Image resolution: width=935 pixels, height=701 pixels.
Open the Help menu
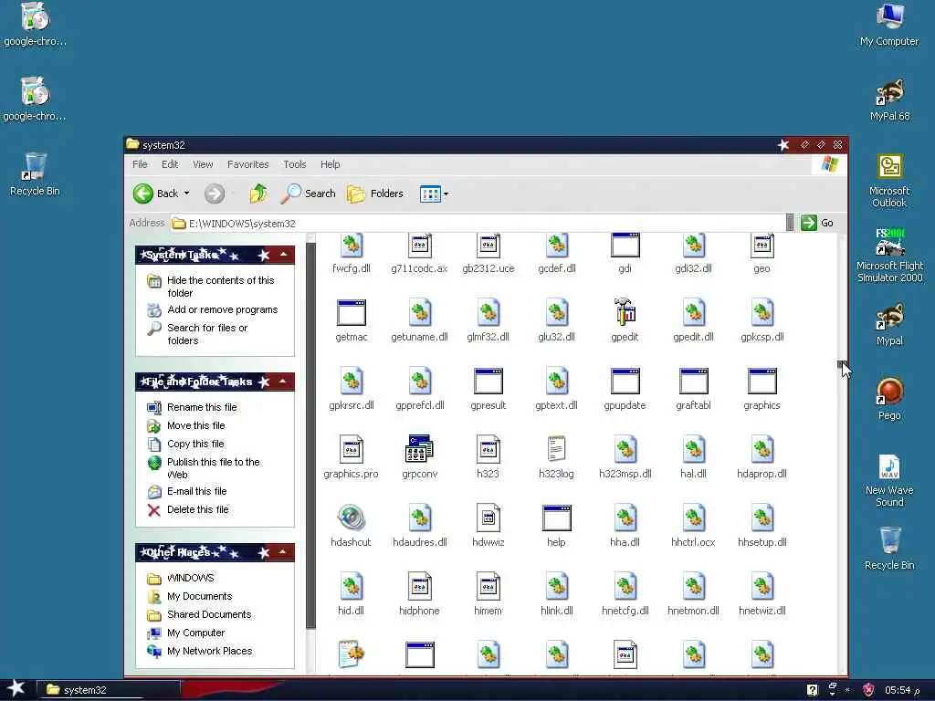pyautogui.click(x=330, y=164)
